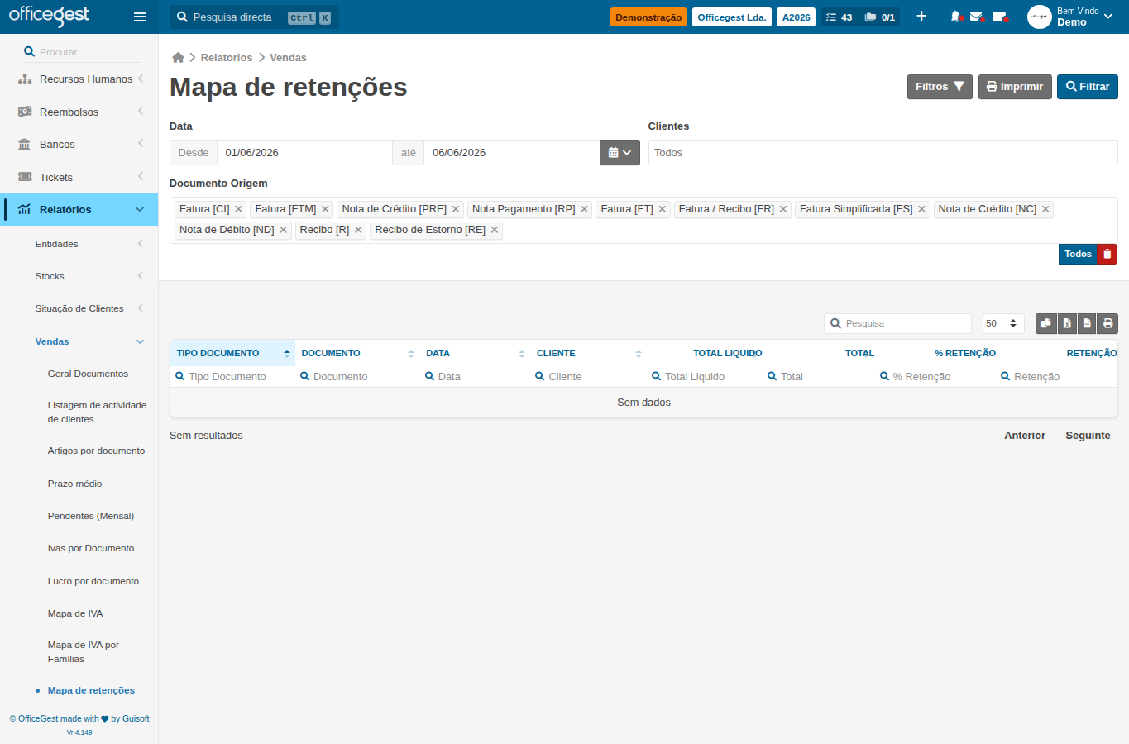This screenshot has width=1129, height=744.
Task: Click the Desde date field 01/06/2026
Action: [304, 152]
